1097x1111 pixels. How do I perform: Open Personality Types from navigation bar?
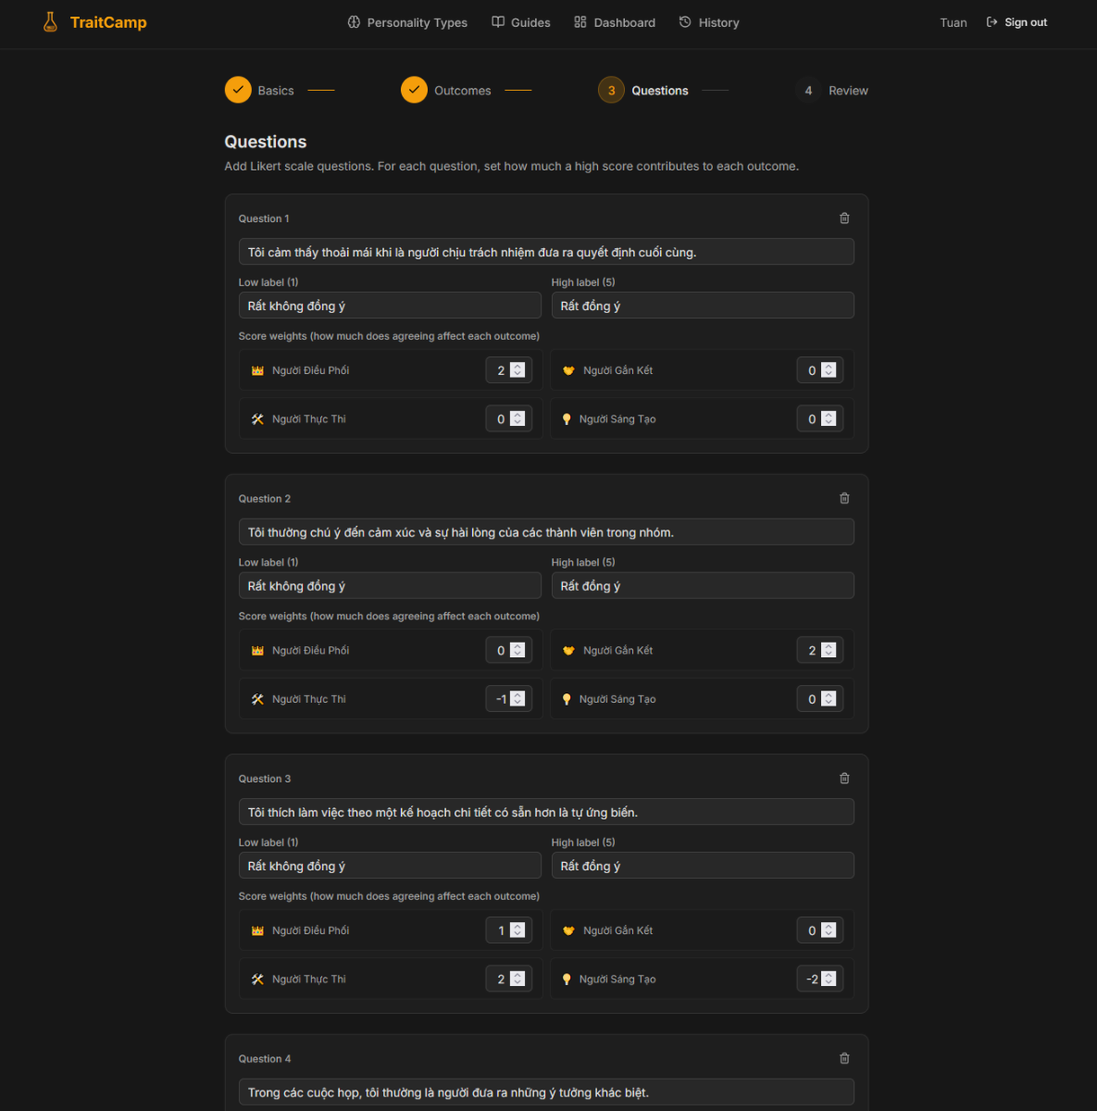pos(416,22)
